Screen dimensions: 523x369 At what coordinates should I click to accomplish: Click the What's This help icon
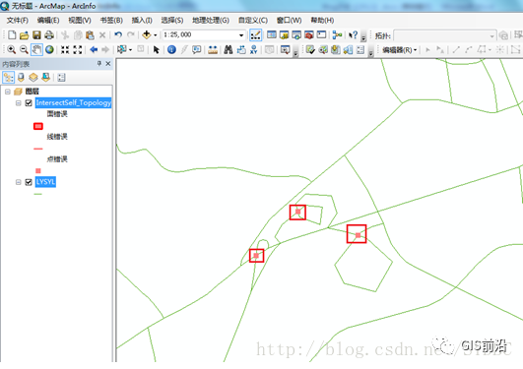pyautogui.click(x=353, y=34)
